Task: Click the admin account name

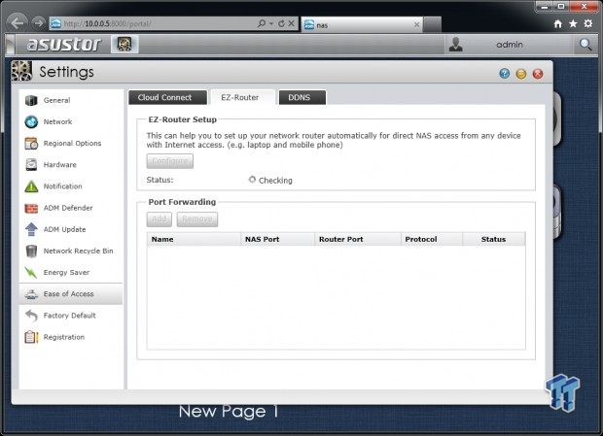Action: pos(510,45)
